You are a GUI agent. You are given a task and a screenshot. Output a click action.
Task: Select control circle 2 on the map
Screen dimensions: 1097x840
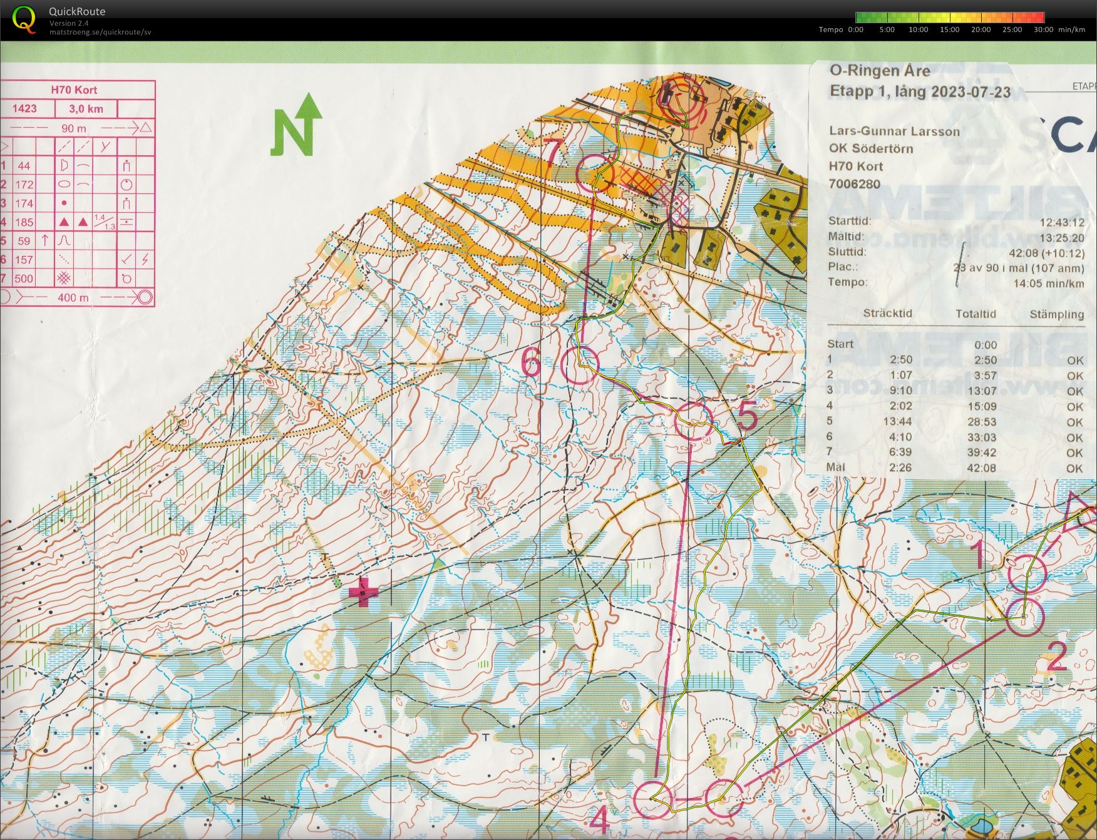1026,617
